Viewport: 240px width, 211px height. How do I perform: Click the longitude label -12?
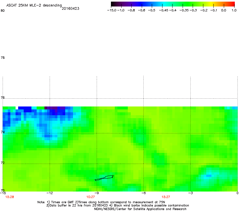50,193
